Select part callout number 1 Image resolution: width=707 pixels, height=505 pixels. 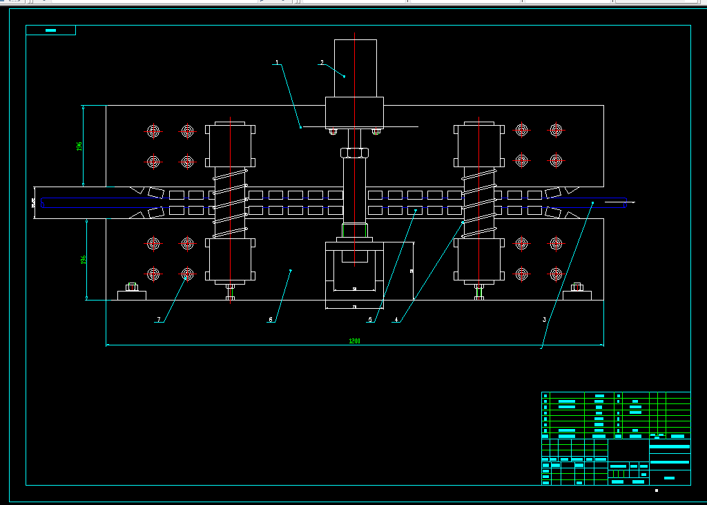pyautogui.click(x=278, y=62)
